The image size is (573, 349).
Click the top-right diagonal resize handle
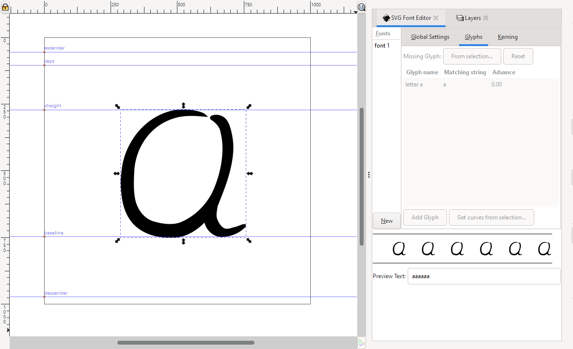[x=249, y=106]
